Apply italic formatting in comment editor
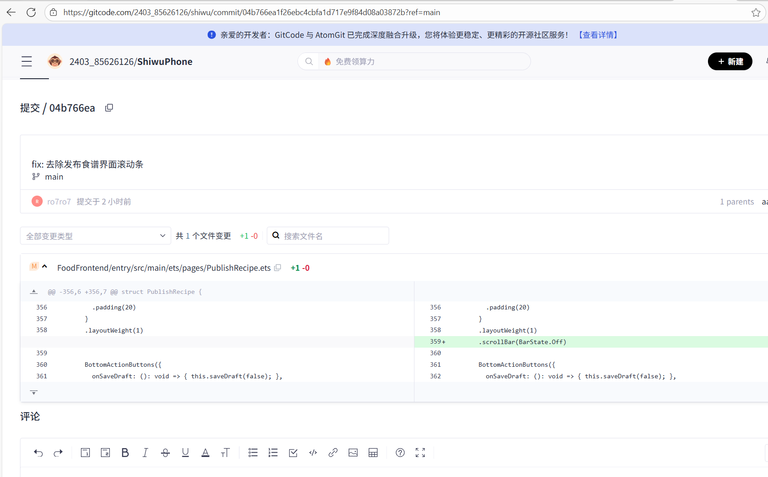This screenshot has height=477, width=768. point(145,453)
